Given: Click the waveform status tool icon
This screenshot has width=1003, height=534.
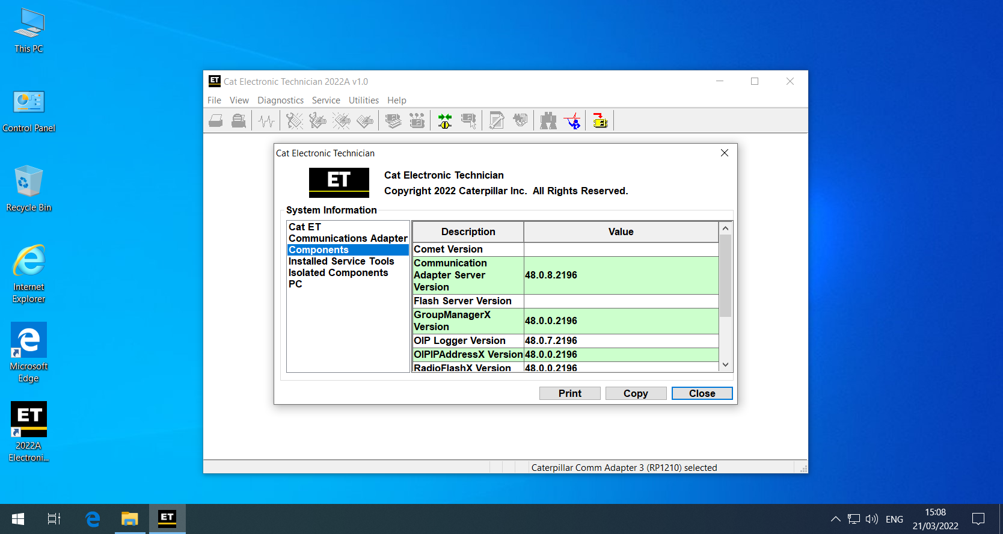Looking at the screenshot, I should 266,121.
